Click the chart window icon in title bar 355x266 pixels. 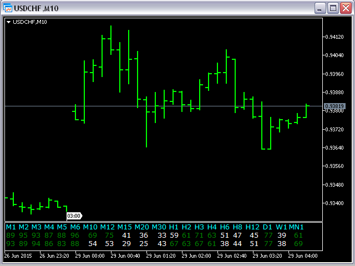coord(8,8)
